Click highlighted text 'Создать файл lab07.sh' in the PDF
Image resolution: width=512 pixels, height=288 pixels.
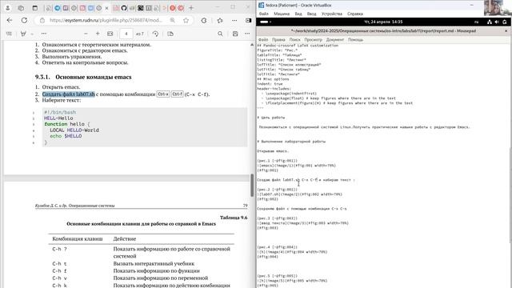69,94
